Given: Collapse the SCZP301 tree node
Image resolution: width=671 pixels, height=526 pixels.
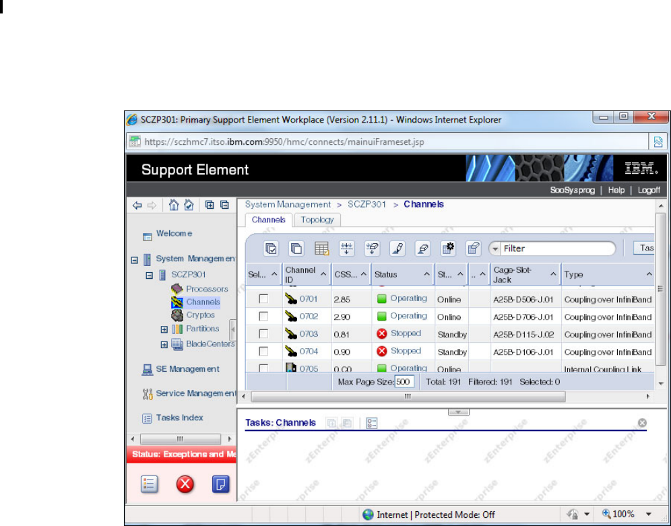Looking at the screenshot, I should [150, 275].
